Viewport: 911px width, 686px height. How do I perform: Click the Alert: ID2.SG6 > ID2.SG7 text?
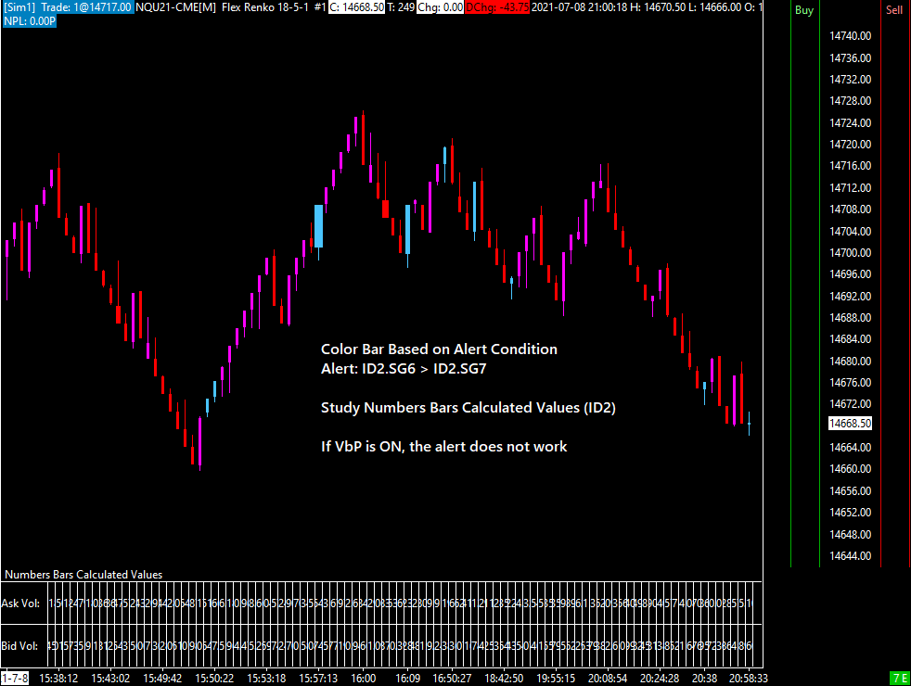pyautogui.click(x=404, y=369)
